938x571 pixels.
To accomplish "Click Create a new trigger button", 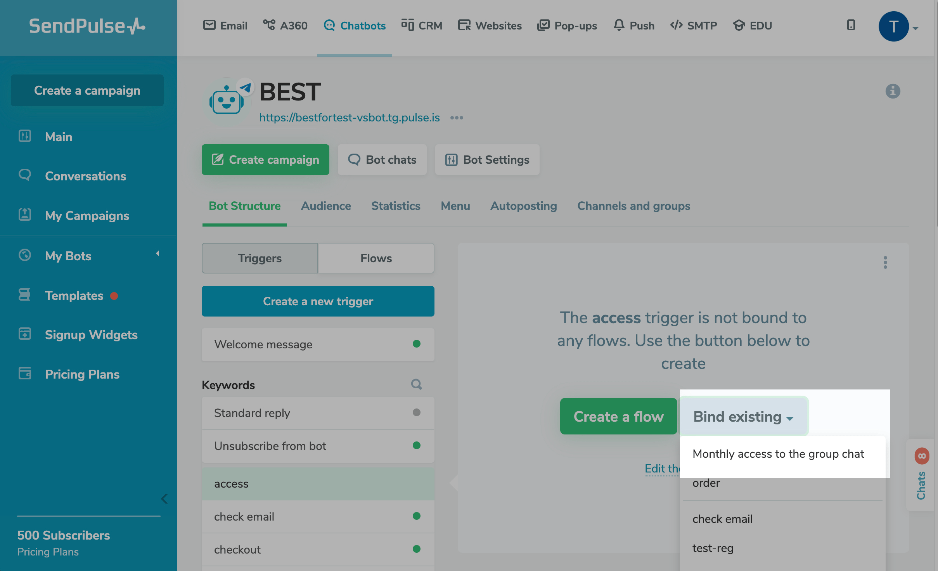I will click(x=318, y=301).
